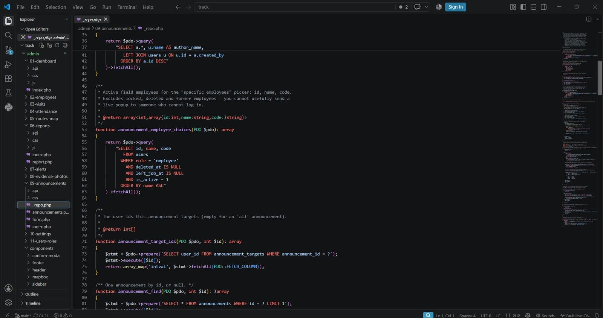Toggle the bottom panel visibility
This screenshot has width=603, height=318.
(x=533, y=7)
